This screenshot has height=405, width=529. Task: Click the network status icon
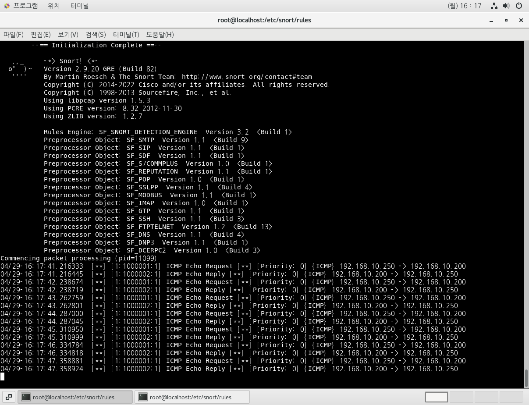click(x=494, y=6)
